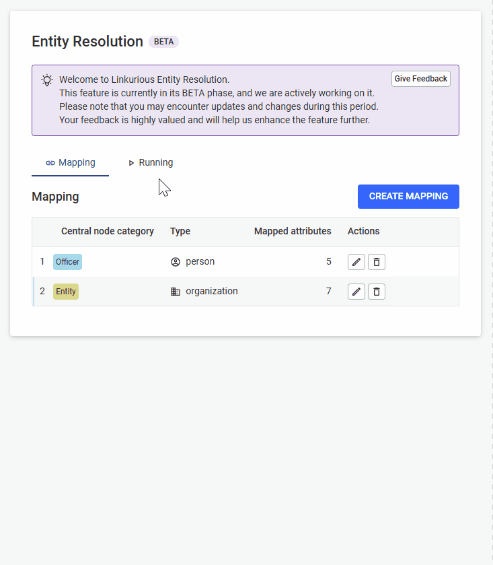Edit the Entity mapping with pencil icon
Viewport: 493px width, 565px height.
(356, 292)
